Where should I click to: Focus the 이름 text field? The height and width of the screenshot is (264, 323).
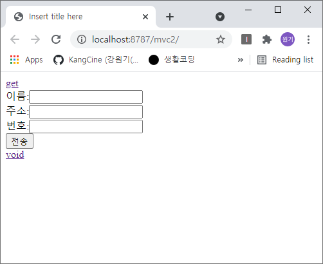tap(86, 97)
